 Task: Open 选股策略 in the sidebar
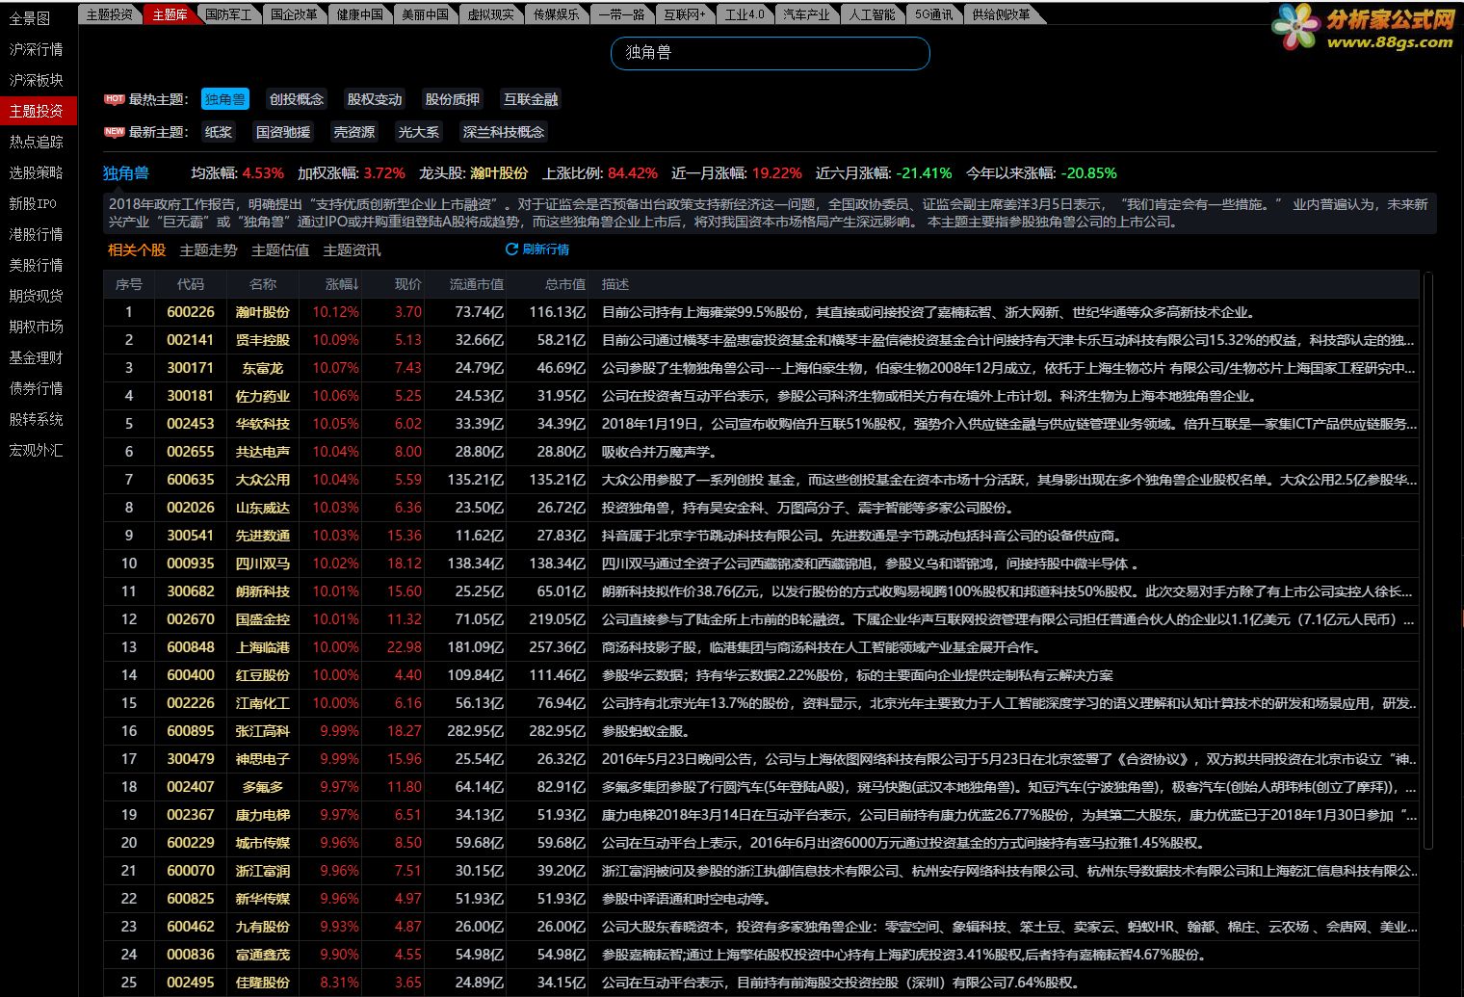(37, 172)
